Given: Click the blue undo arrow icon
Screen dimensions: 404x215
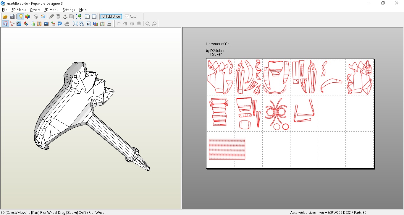Looking at the screenshot, I should click(60, 24).
